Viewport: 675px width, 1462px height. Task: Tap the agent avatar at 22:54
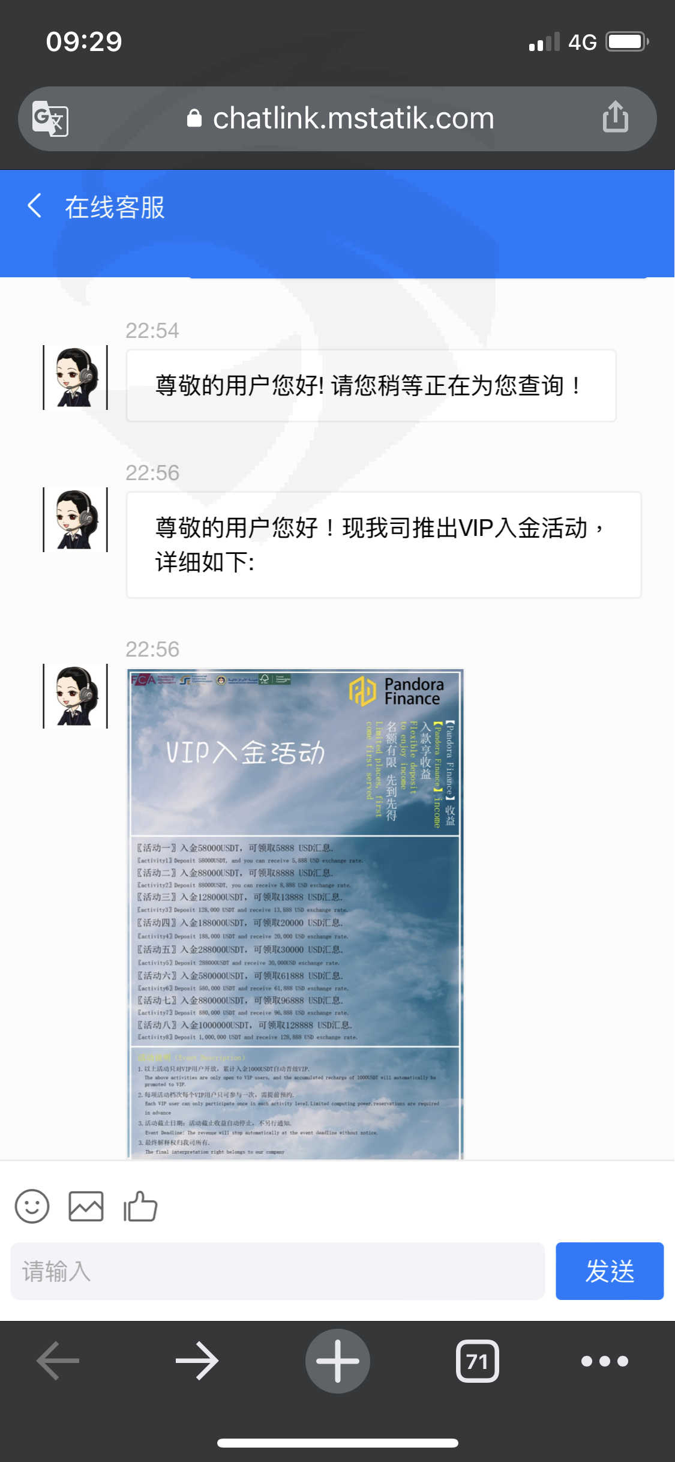[x=76, y=378]
